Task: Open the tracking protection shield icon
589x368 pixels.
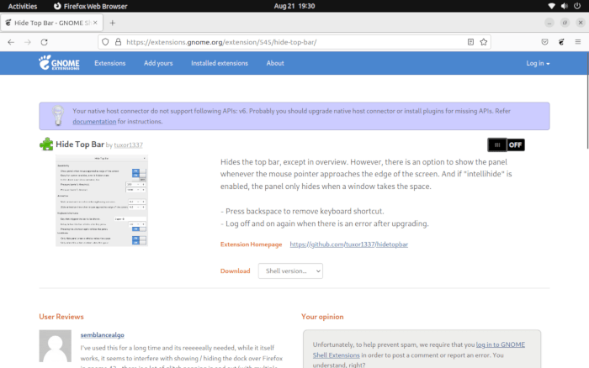Action: click(105, 42)
